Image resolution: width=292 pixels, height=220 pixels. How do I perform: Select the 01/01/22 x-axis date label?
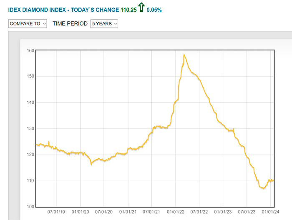(x=176, y=212)
